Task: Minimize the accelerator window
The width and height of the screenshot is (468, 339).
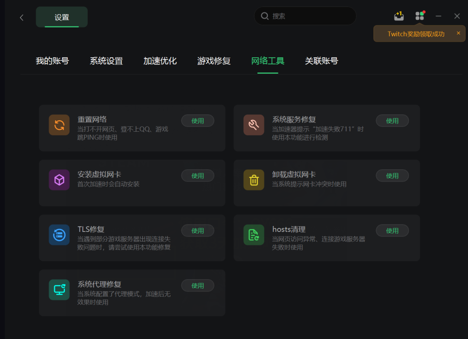Action: coord(438,16)
